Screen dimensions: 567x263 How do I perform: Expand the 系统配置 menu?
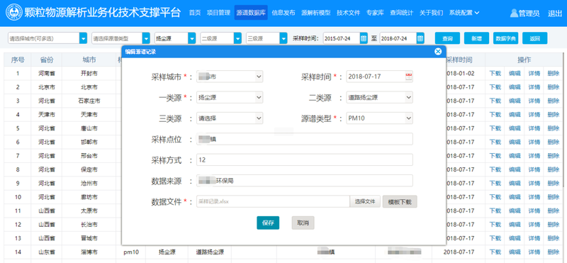pos(464,13)
